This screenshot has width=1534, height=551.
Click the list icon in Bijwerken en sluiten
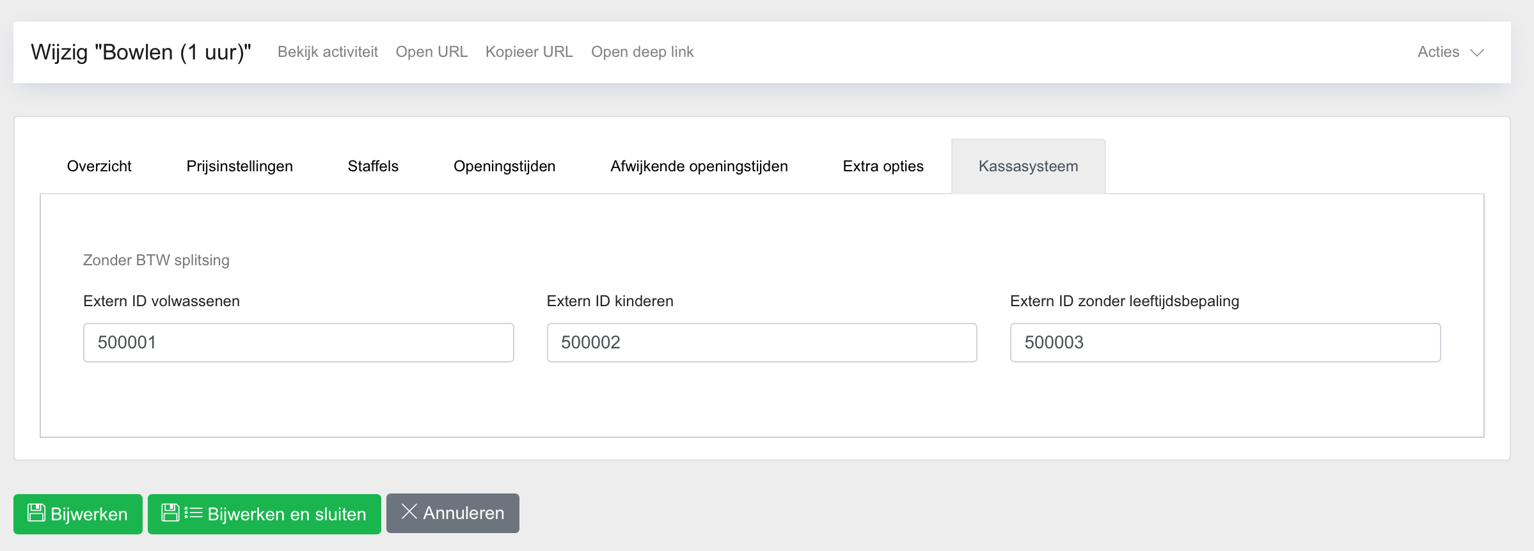(193, 513)
